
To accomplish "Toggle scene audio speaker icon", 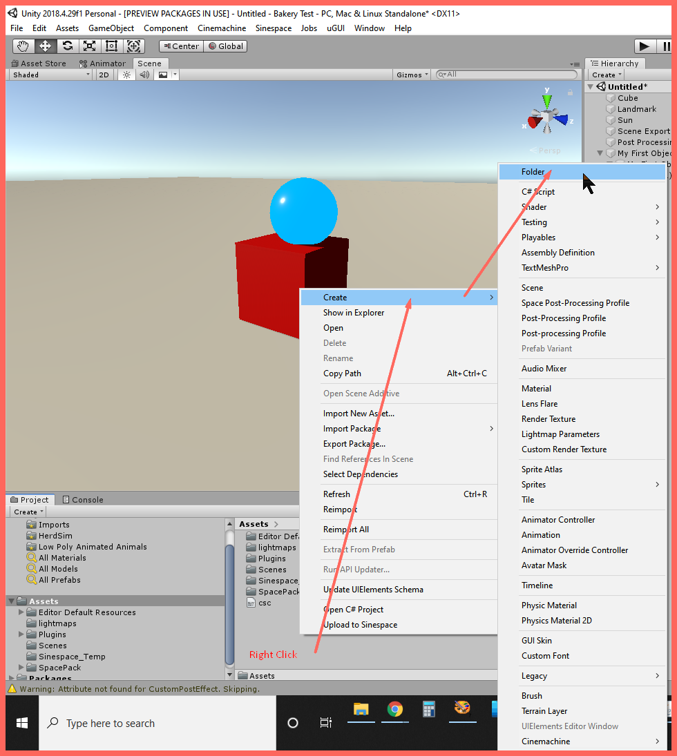I will (144, 75).
